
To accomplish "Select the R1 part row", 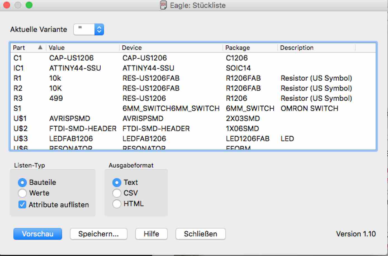I will [x=193, y=78].
